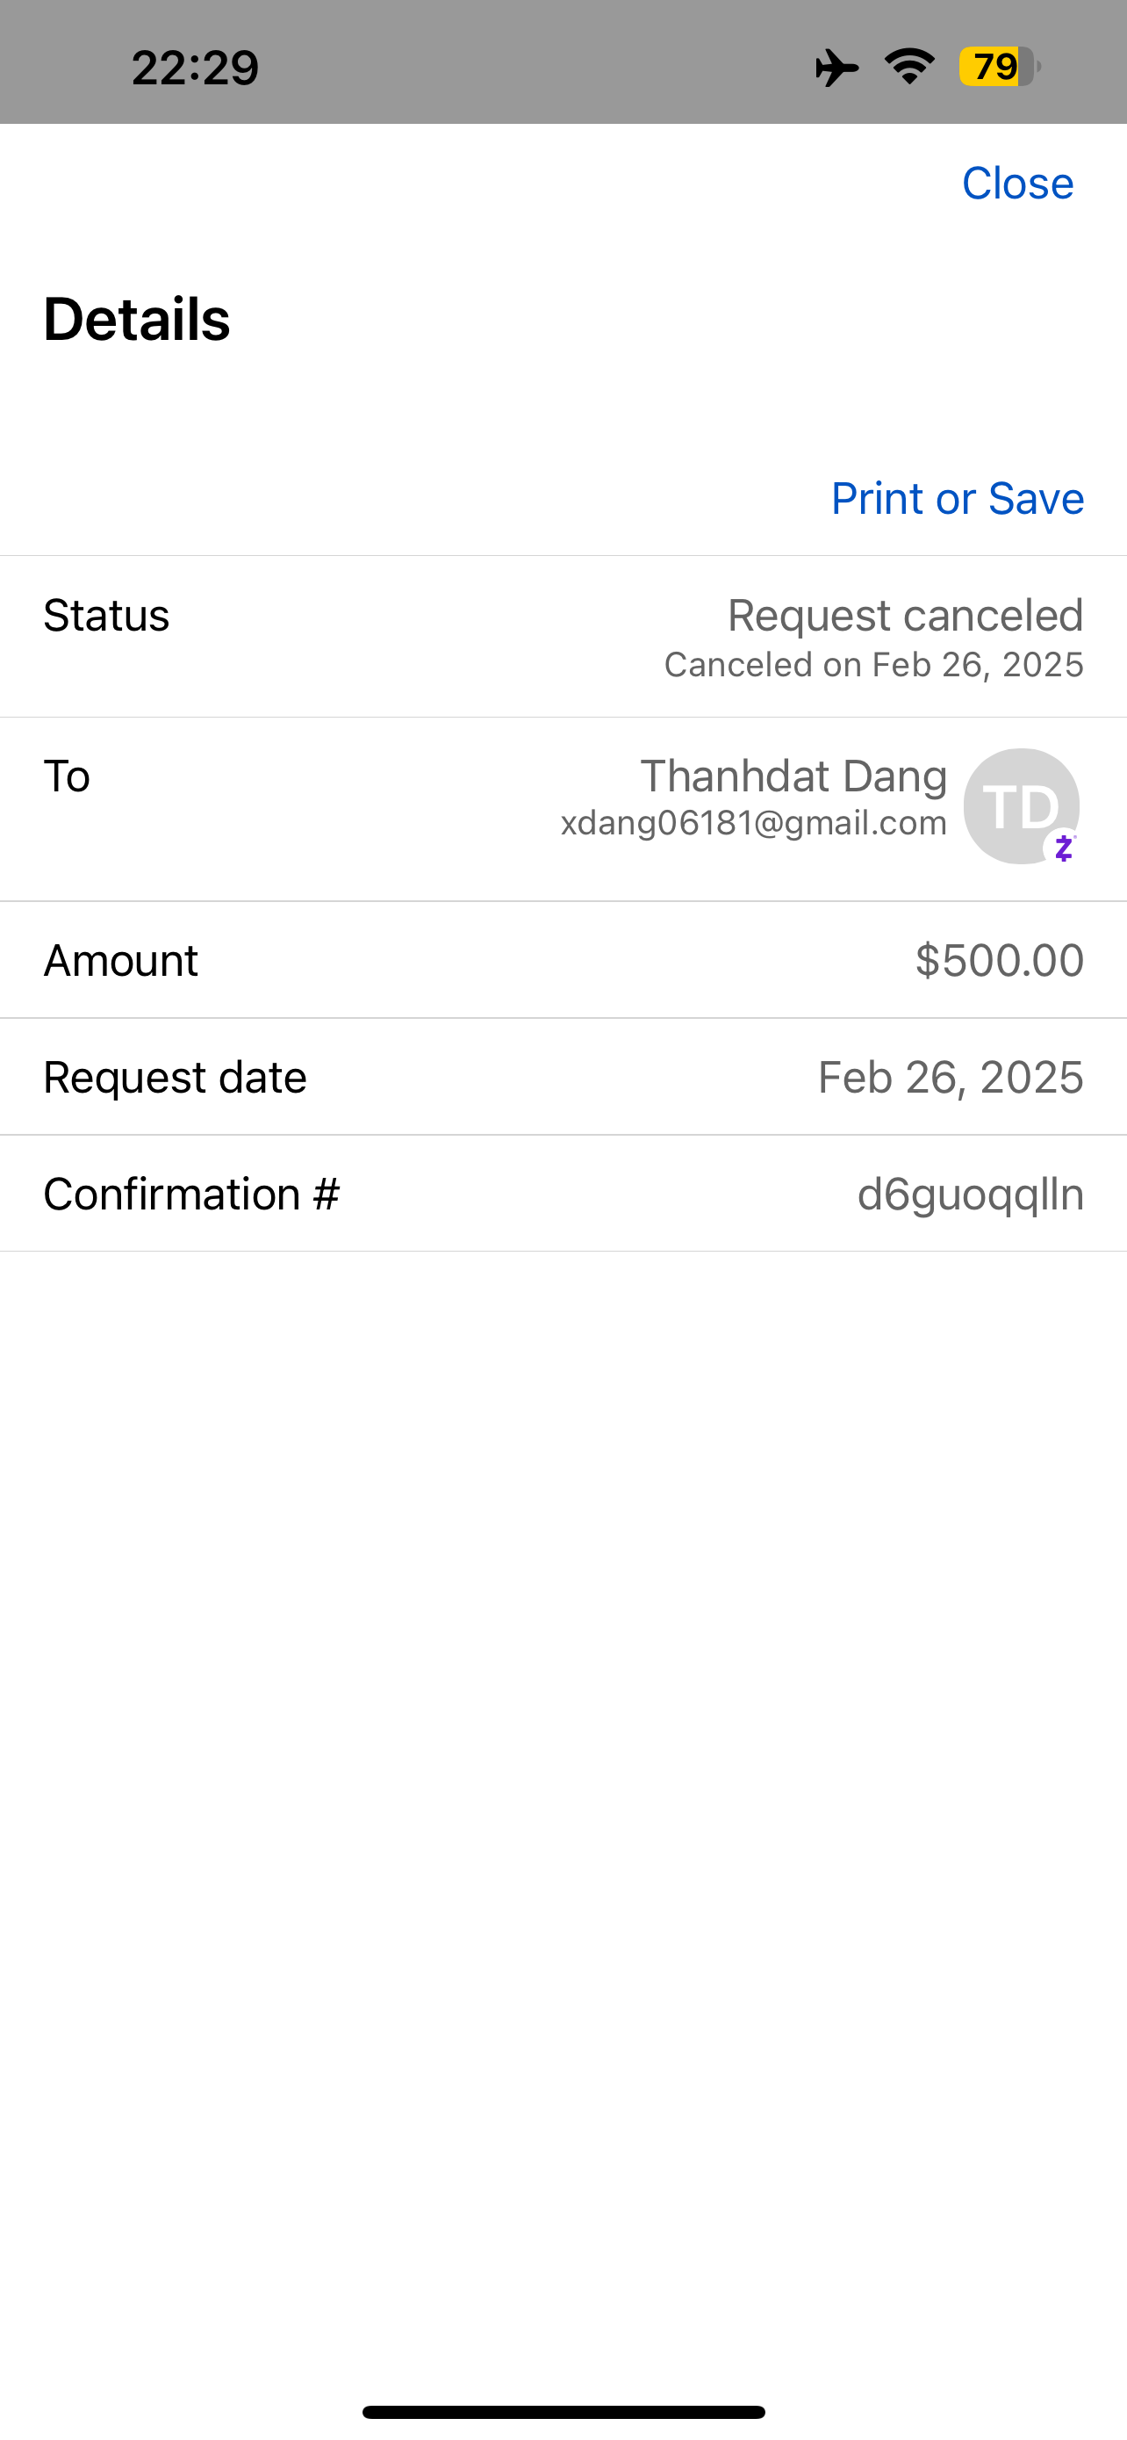1127x2440 pixels.
Task: Tap the Status row label
Action: (x=107, y=615)
